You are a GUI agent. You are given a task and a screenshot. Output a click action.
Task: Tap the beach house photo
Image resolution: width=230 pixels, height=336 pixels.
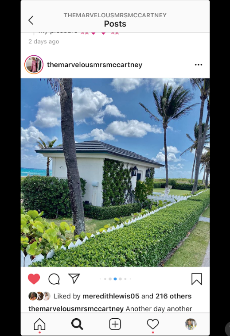tap(115, 173)
